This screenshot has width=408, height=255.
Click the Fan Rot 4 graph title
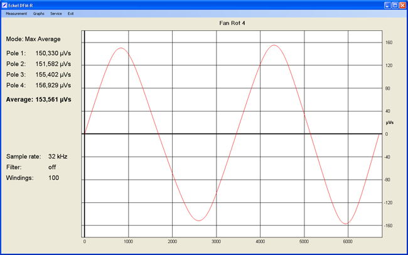[x=232, y=23]
